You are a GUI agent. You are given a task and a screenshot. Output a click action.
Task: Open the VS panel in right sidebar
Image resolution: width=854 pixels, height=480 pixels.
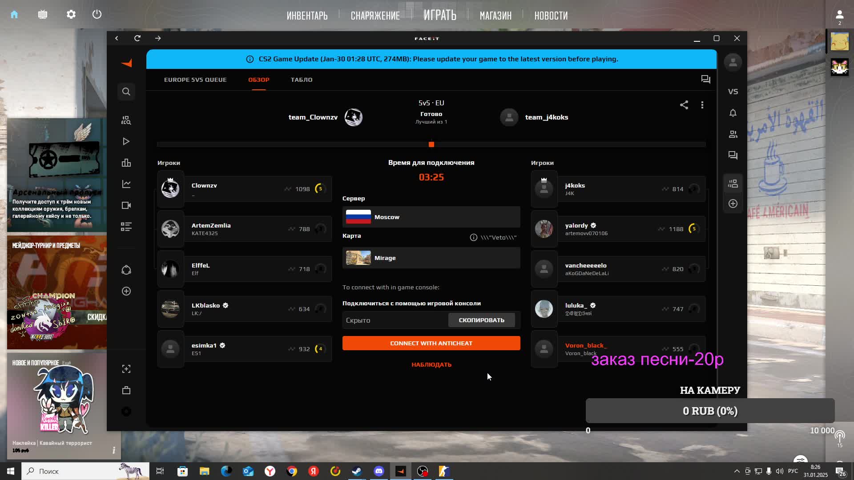[733, 92]
